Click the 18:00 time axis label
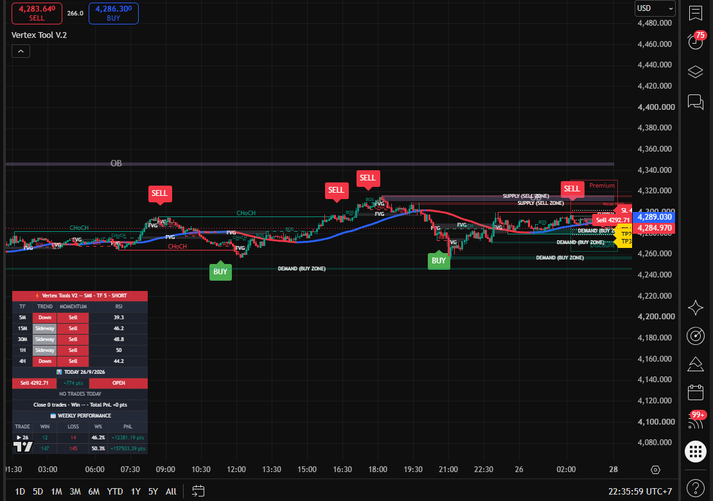This screenshot has height=501, width=713. pyautogui.click(x=378, y=469)
